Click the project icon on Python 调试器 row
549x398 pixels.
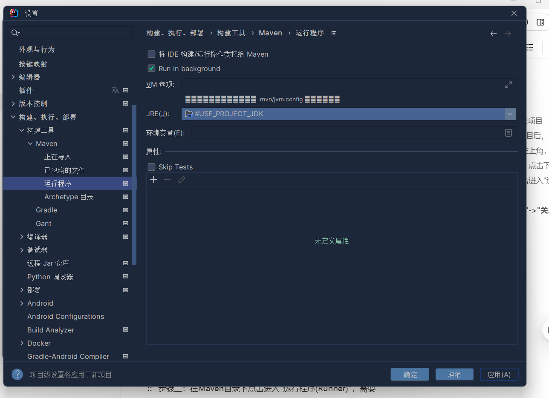[x=126, y=276]
